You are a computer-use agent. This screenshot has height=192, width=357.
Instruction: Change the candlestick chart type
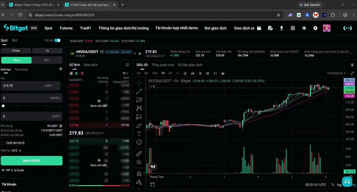pyautogui.click(x=192, y=73)
